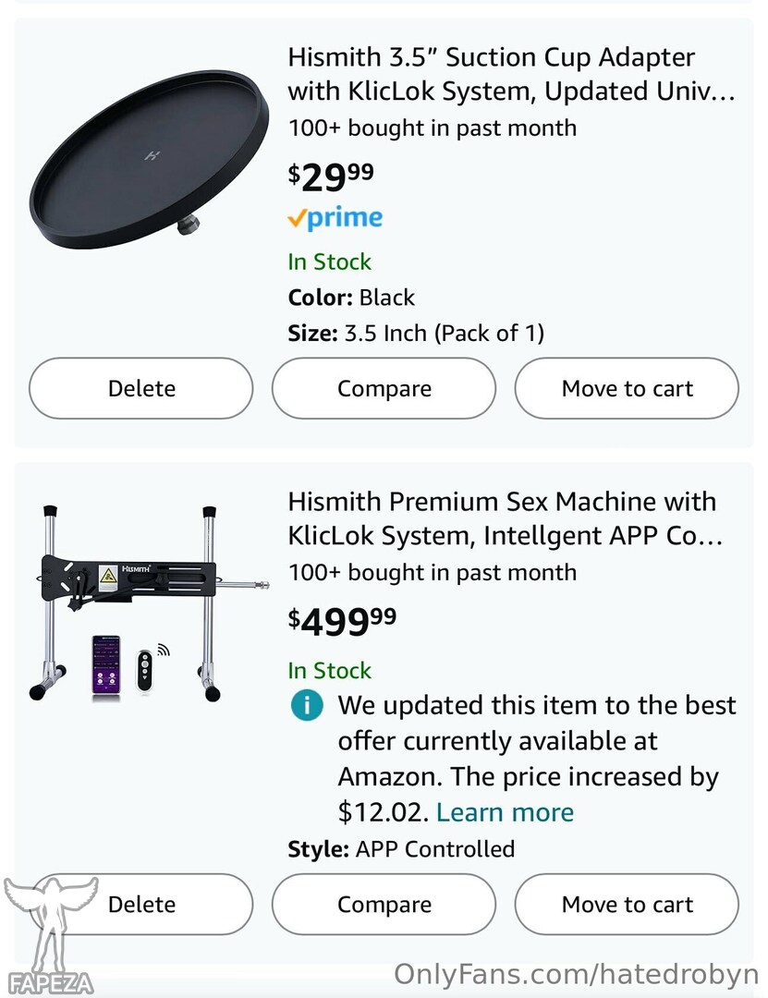The height and width of the screenshot is (998, 768).
Task: Click the prime checkmark logo
Action: click(x=335, y=218)
